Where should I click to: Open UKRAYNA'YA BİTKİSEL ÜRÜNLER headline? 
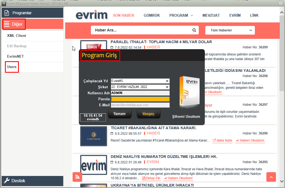(x=152, y=185)
